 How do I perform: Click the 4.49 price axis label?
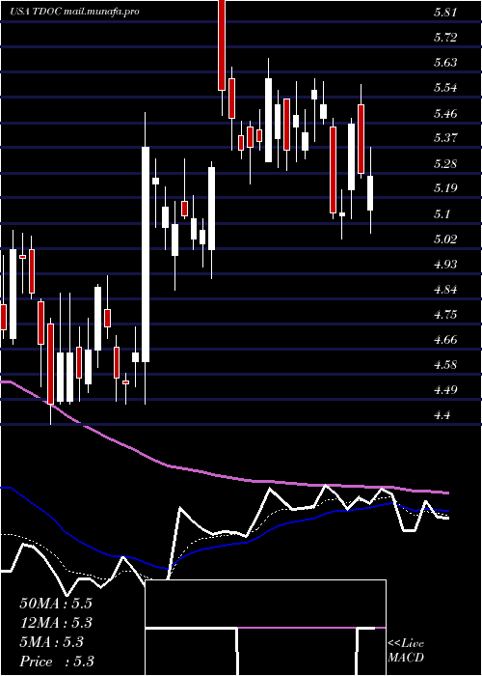tap(444, 390)
